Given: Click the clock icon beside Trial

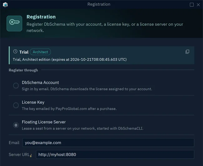Looking at the screenshot, I should pyautogui.click(x=15, y=52).
